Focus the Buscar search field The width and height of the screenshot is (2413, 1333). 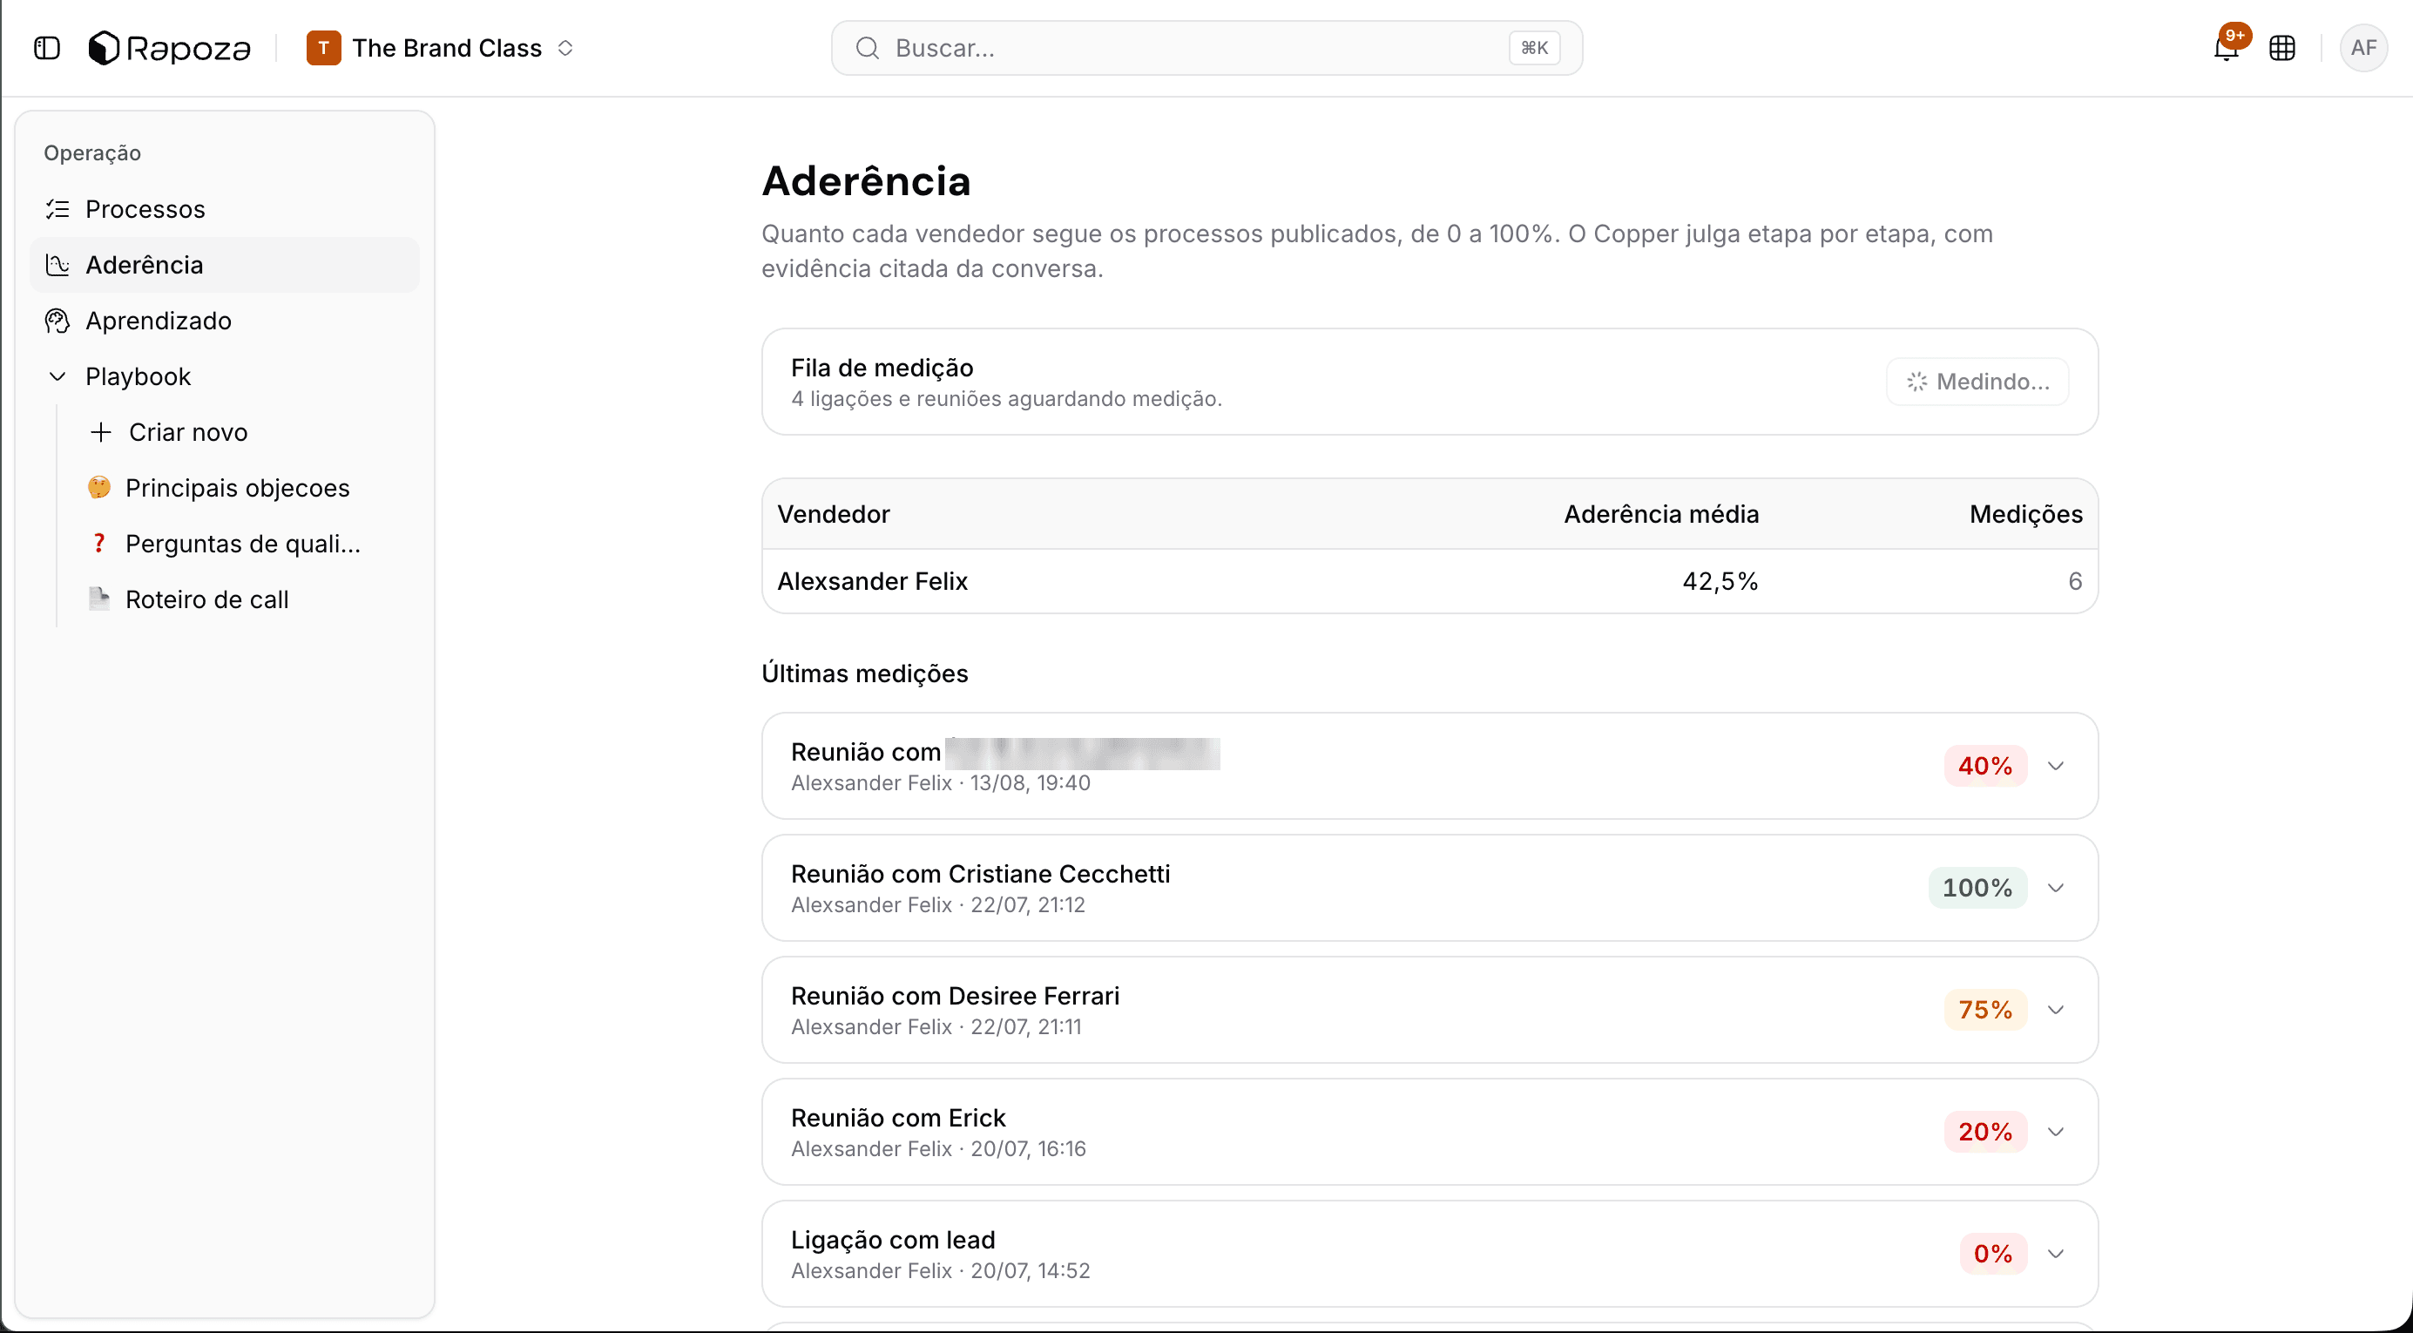click(x=1206, y=48)
